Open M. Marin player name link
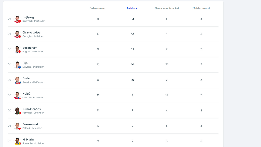 pyautogui.click(x=28, y=139)
